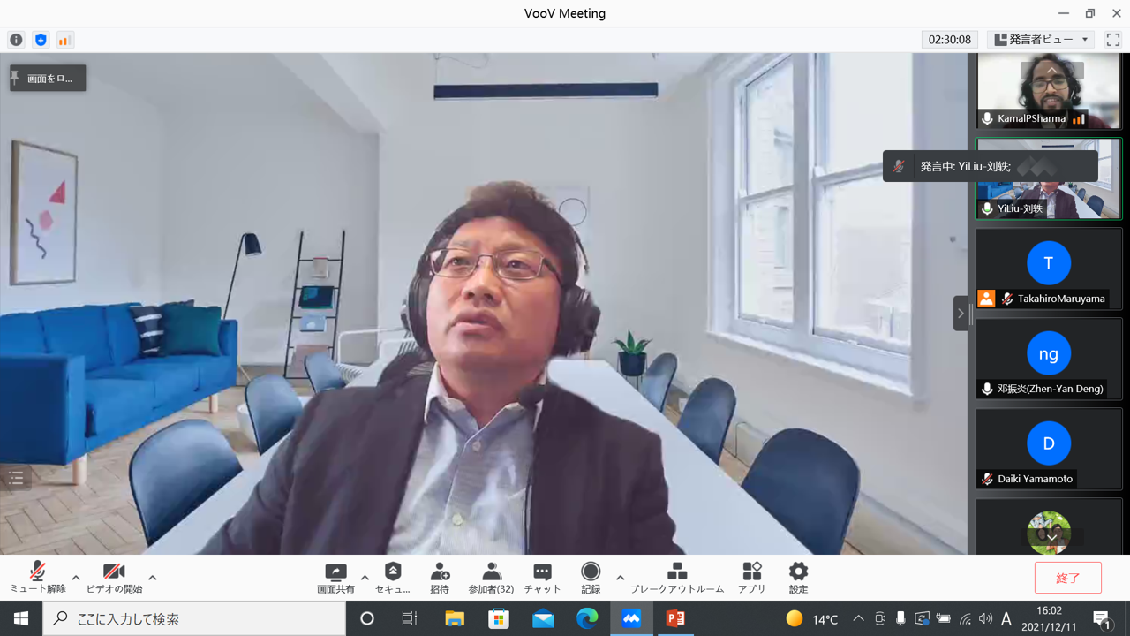The image size is (1130, 636).
Task: Click the red 終了 end meeting button
Action: pyautogui.click(x=1067, y=578)
